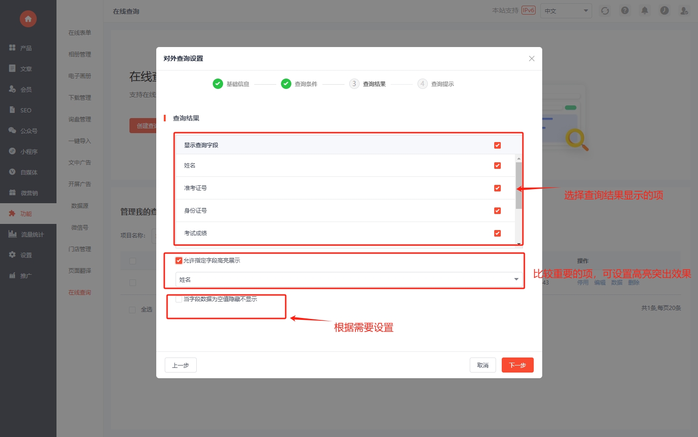Screen dimensions: 698x437
Task: Open the 数据源 submenu item
Action: [80, 206]
